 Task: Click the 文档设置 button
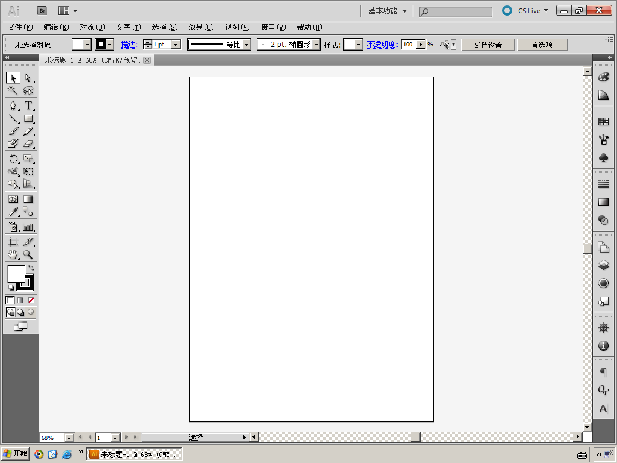(x=487, y=45)
